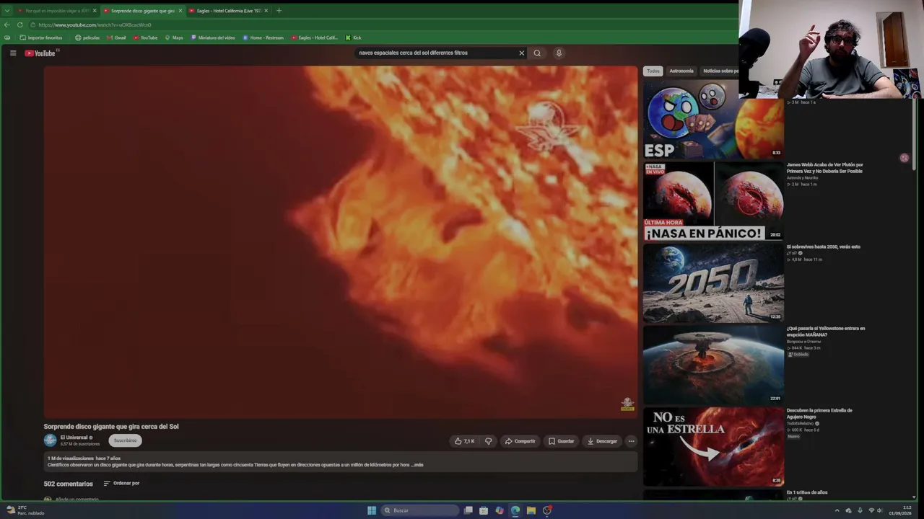
Task: Close the Eagles - Hotel California tab
Action: pos(266,11)
